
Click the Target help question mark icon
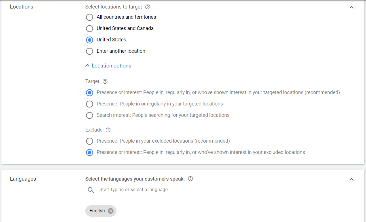coord(105,81)
